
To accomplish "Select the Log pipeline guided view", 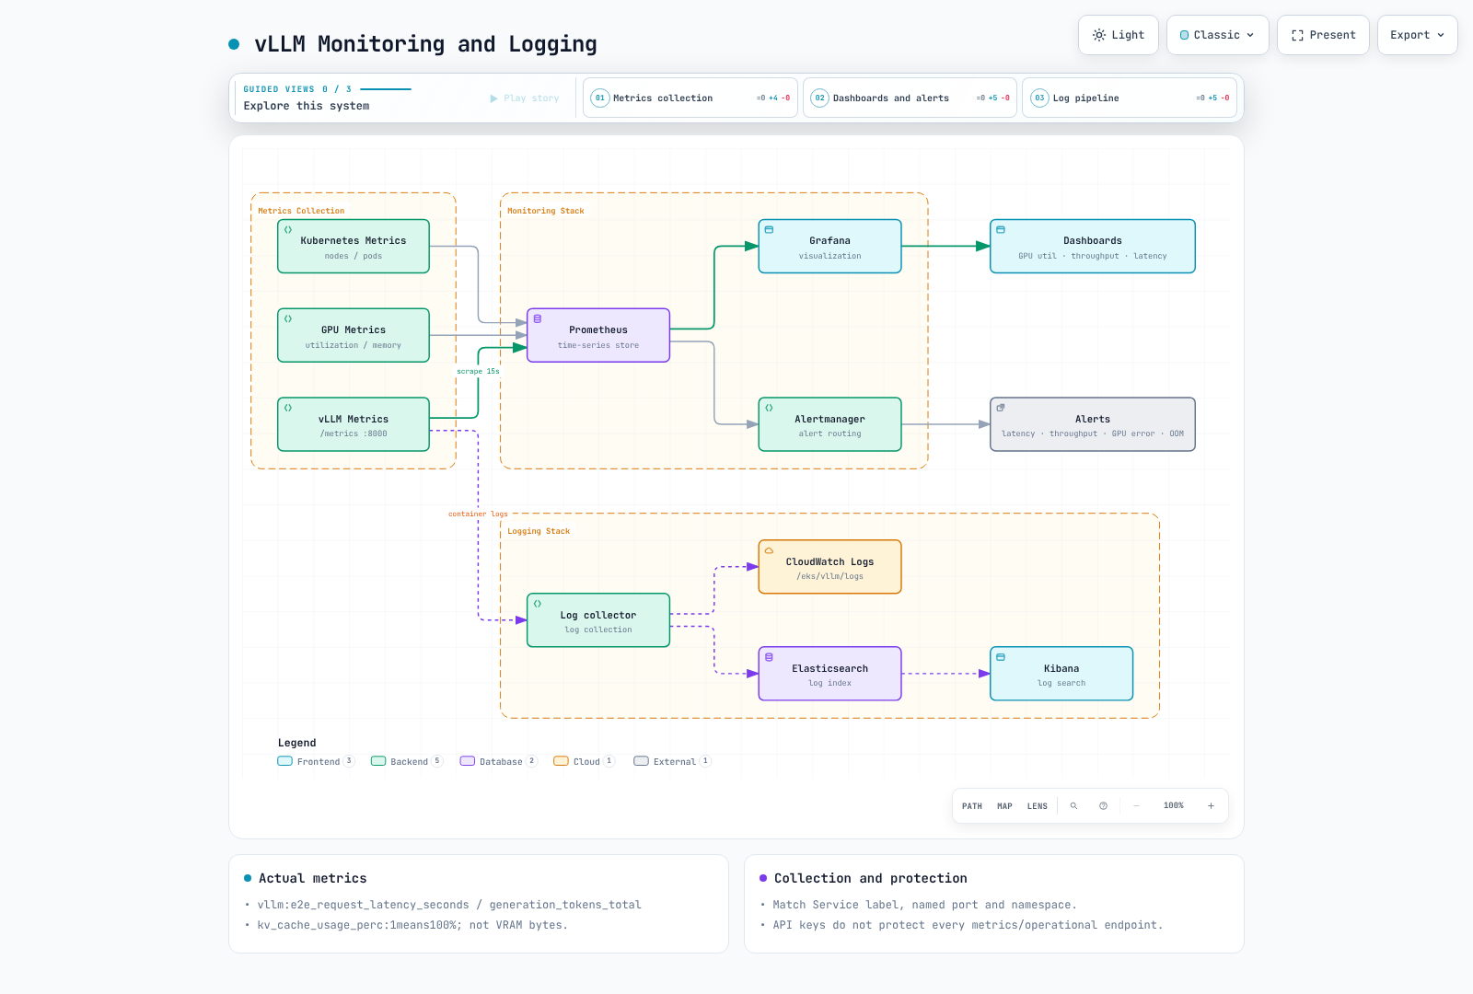I will [1130, 98].
